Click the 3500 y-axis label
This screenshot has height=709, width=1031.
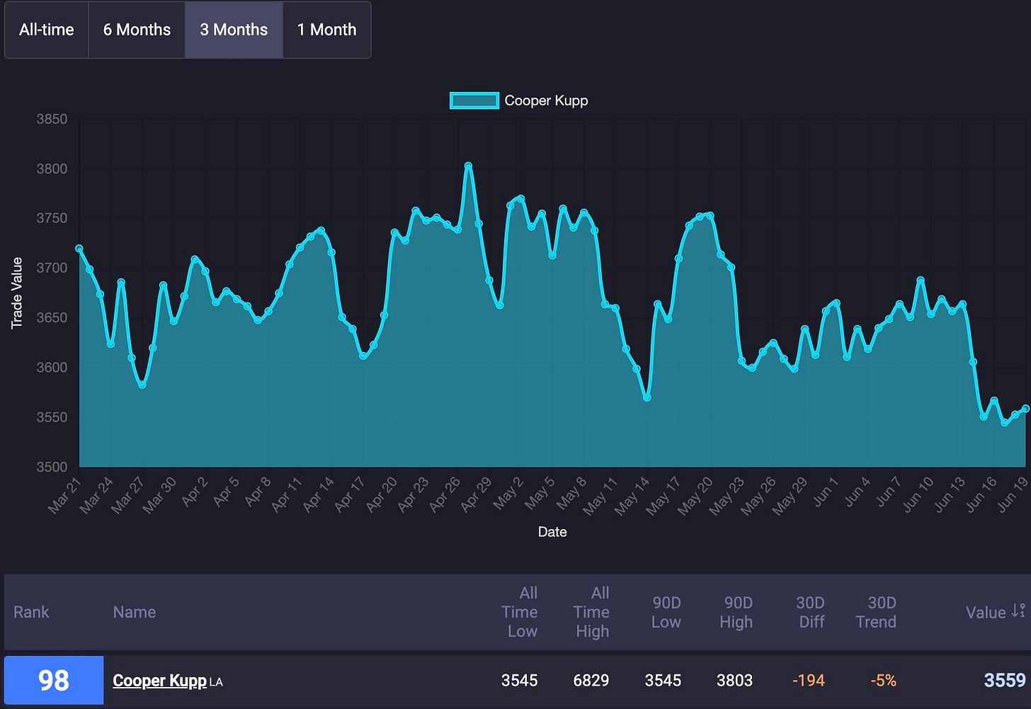(52, 467)
